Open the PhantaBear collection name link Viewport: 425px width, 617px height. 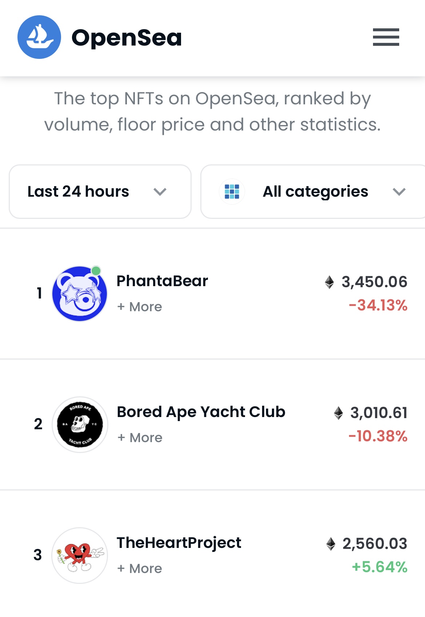click(162, 281)
